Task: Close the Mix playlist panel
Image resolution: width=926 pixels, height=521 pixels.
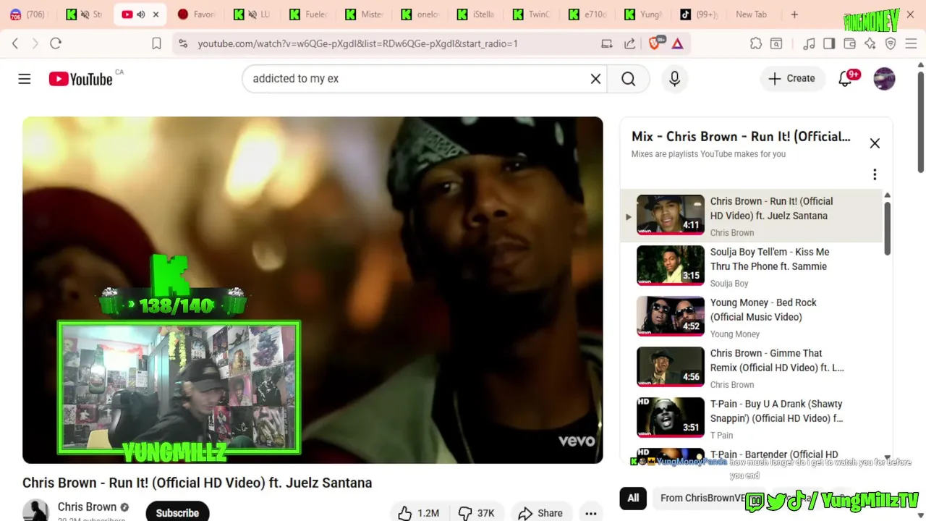Action: point(875,143)
